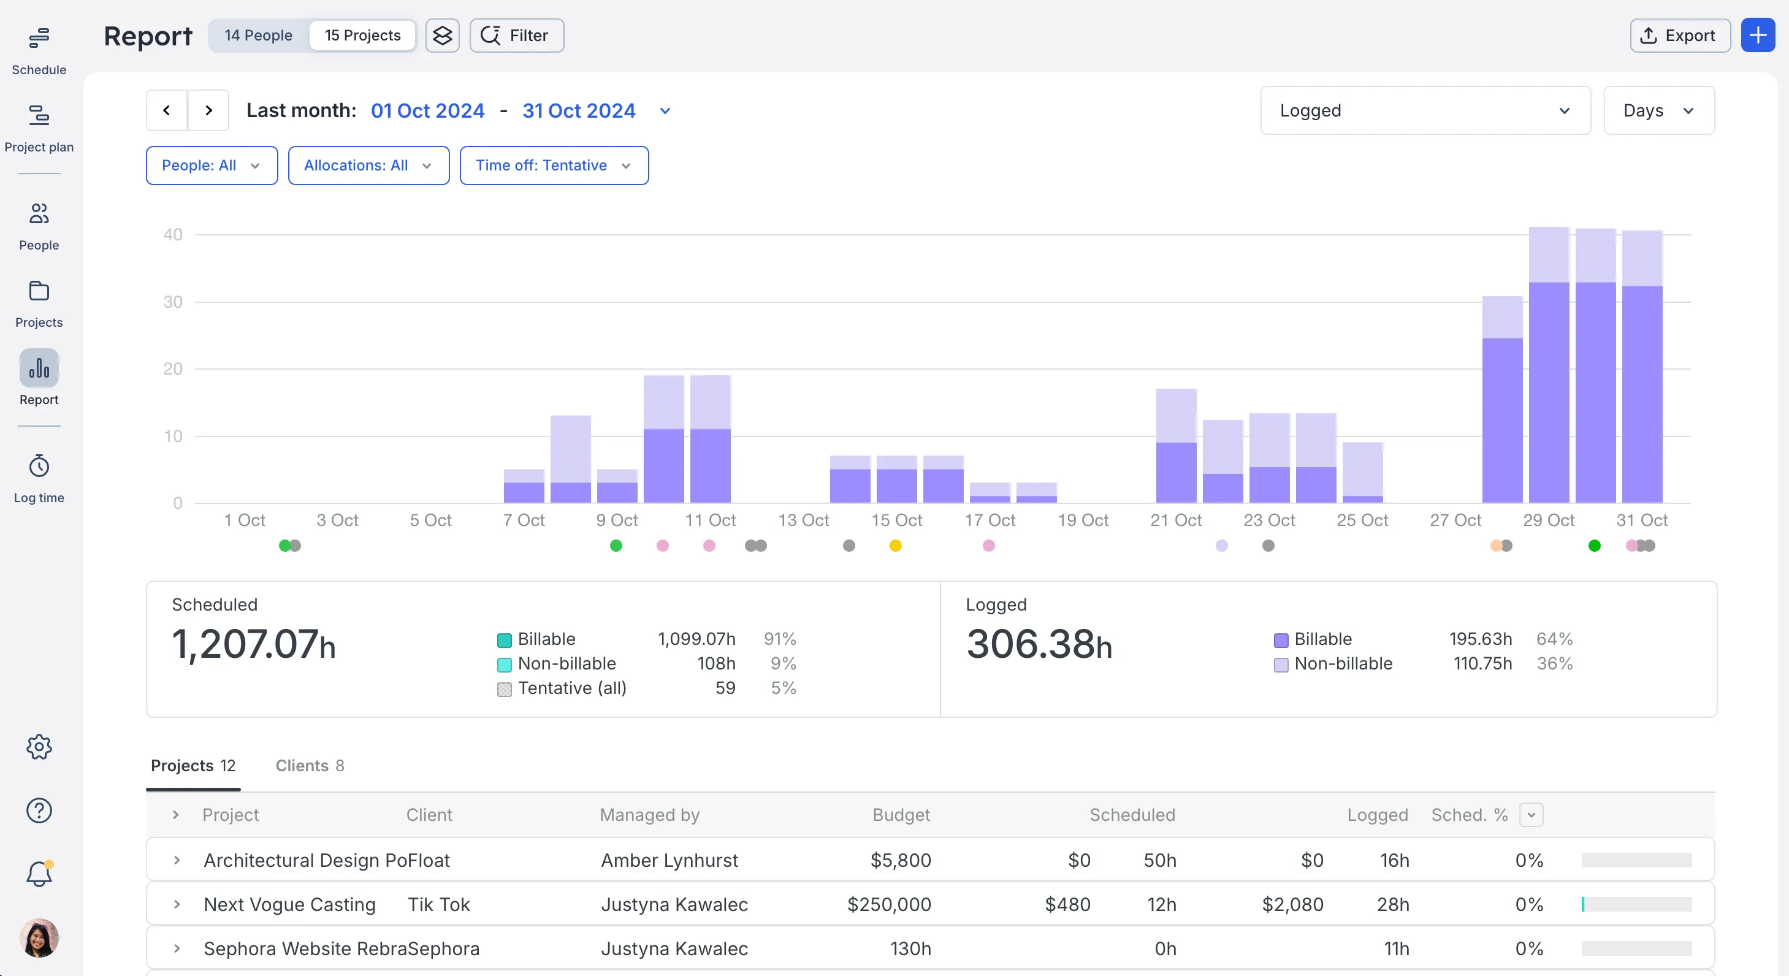The image size is (1789, 976).
Task: Click the 306.38h logged total
Action: (1039, 644)
